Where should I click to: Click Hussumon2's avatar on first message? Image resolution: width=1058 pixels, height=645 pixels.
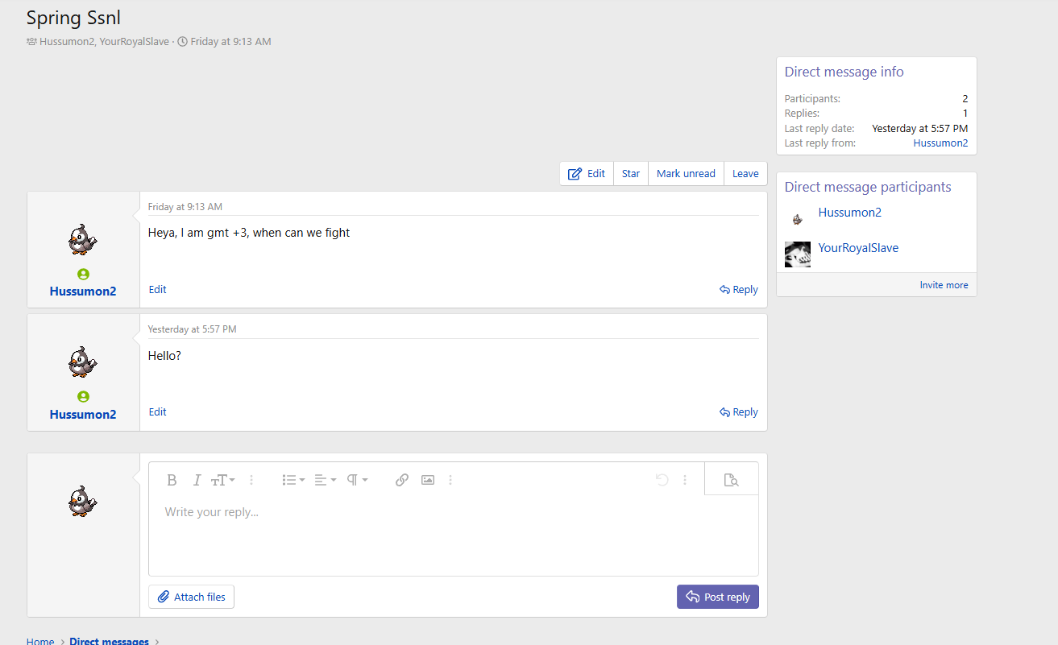click(x=83, y=239)
